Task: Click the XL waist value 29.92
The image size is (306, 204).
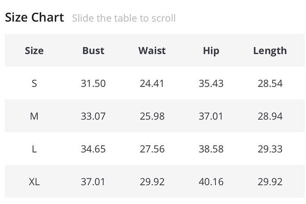Action: click(x=152, y=182)
